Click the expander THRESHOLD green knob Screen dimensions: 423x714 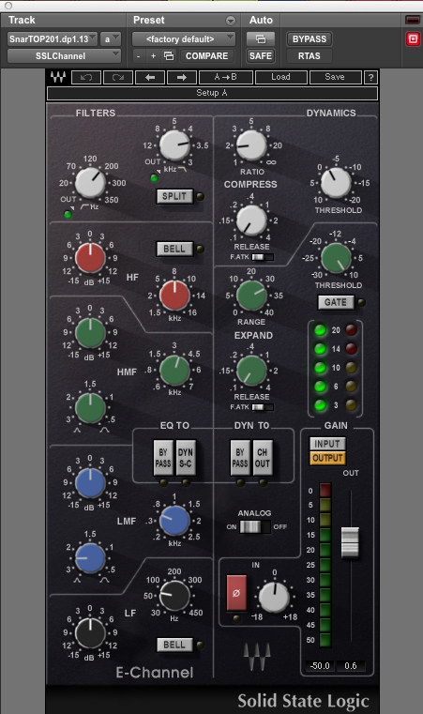(x=336, y=258)
